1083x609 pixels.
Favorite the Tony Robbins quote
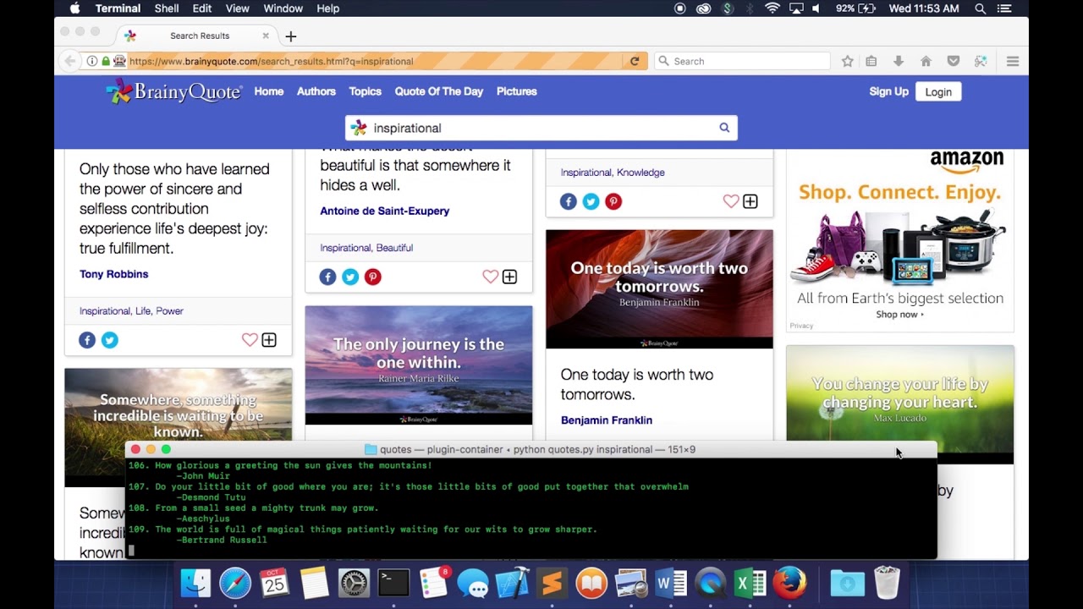tap(249, 340)
